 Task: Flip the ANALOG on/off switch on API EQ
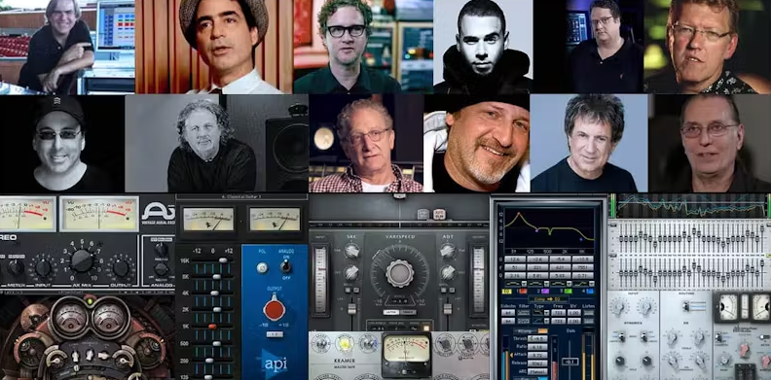coord(285,266)
